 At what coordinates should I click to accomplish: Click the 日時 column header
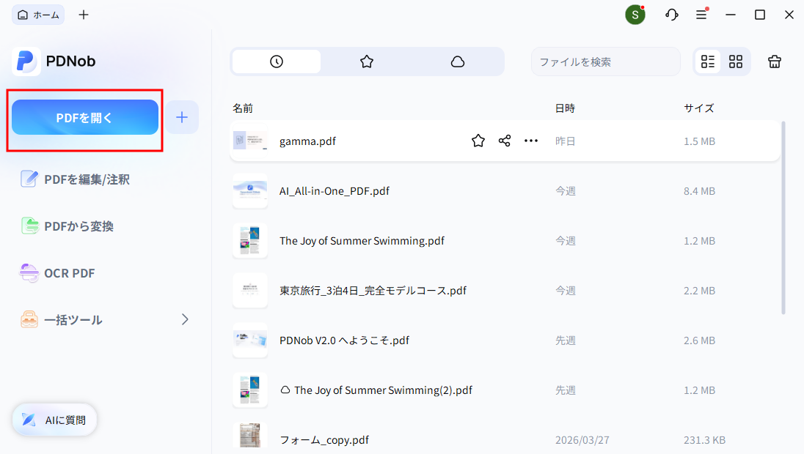(565, 108)
